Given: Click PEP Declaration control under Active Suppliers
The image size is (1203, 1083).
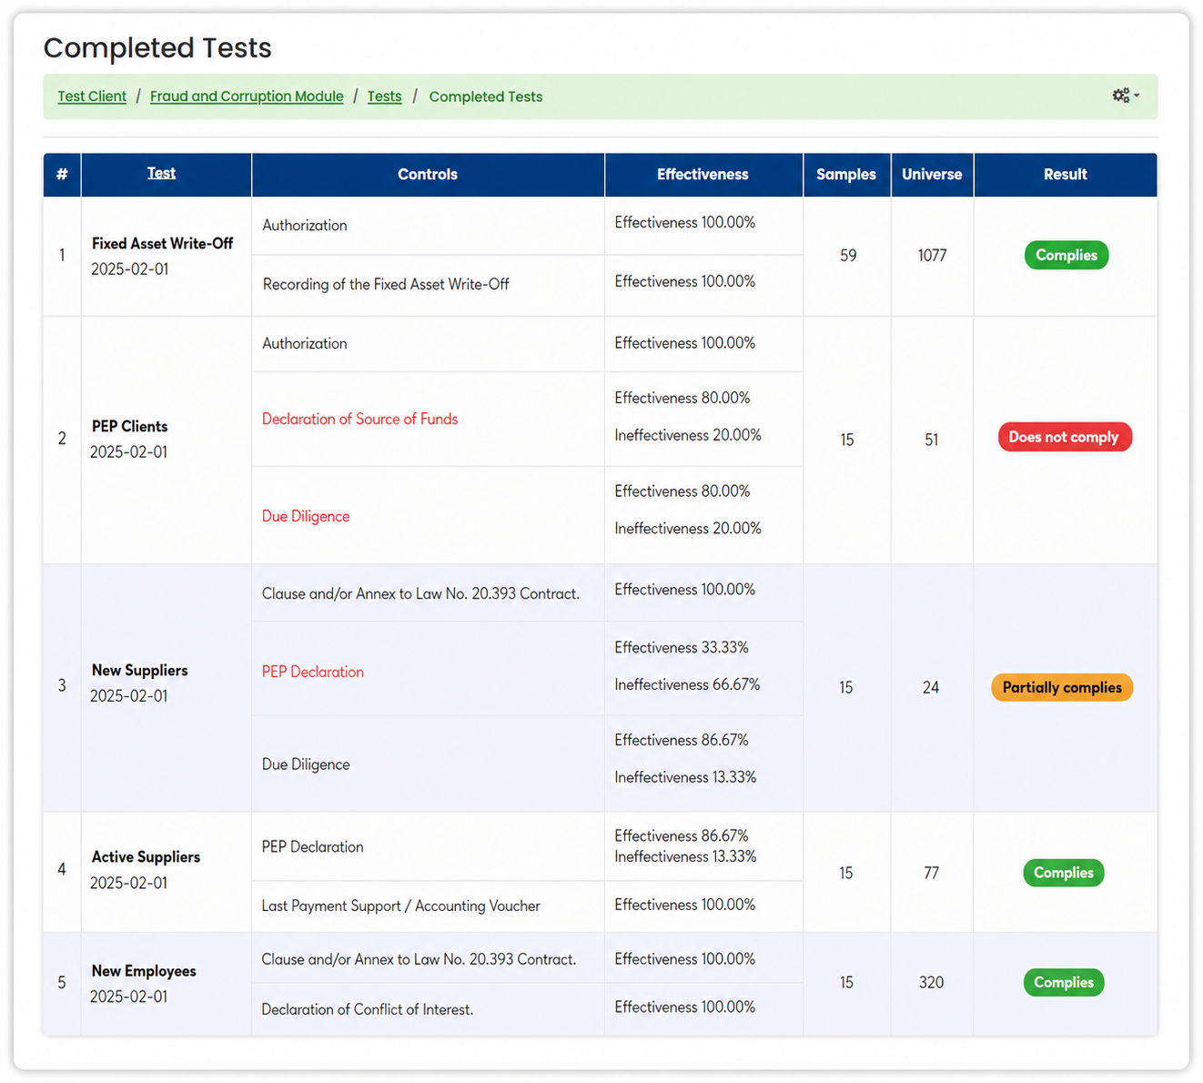Looking at the screenshot, I should (x=312, y=846).
